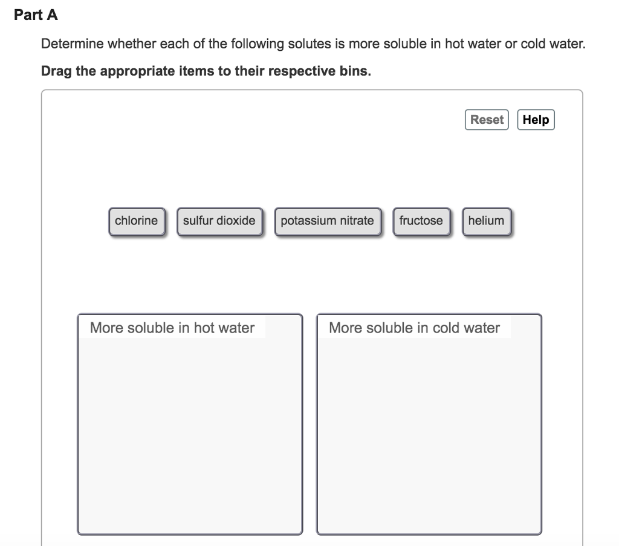The height and width of the screenshot is (546, 619).
Task: Click the hot water bin label text
Action: coord(171,328)
